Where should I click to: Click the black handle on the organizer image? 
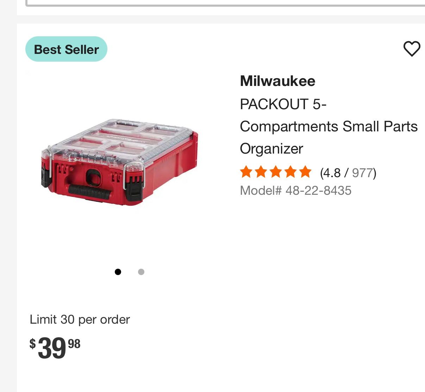[90, 192]
